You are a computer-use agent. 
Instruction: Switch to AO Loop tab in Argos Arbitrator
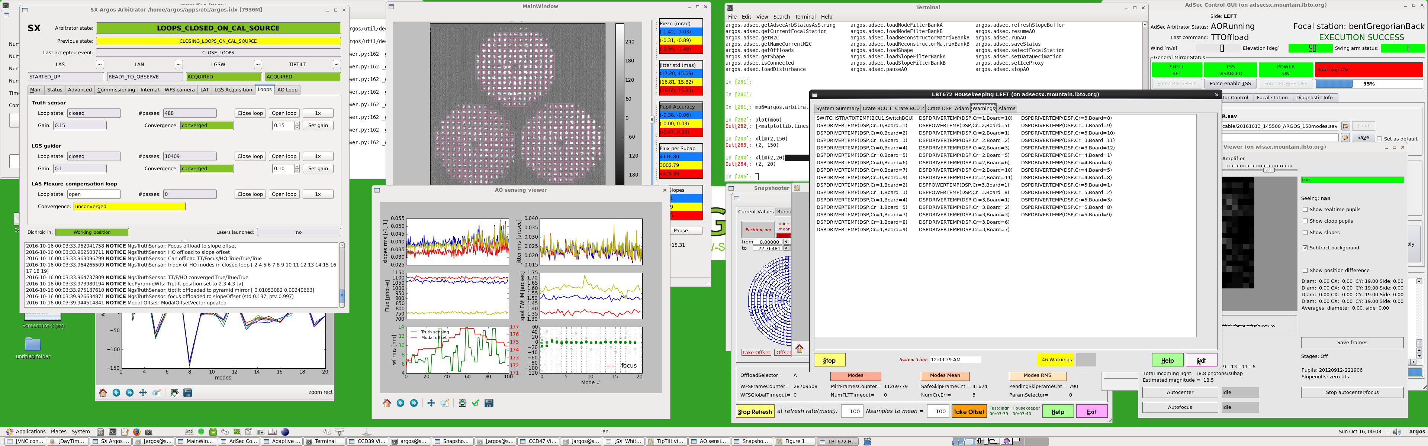287,90
